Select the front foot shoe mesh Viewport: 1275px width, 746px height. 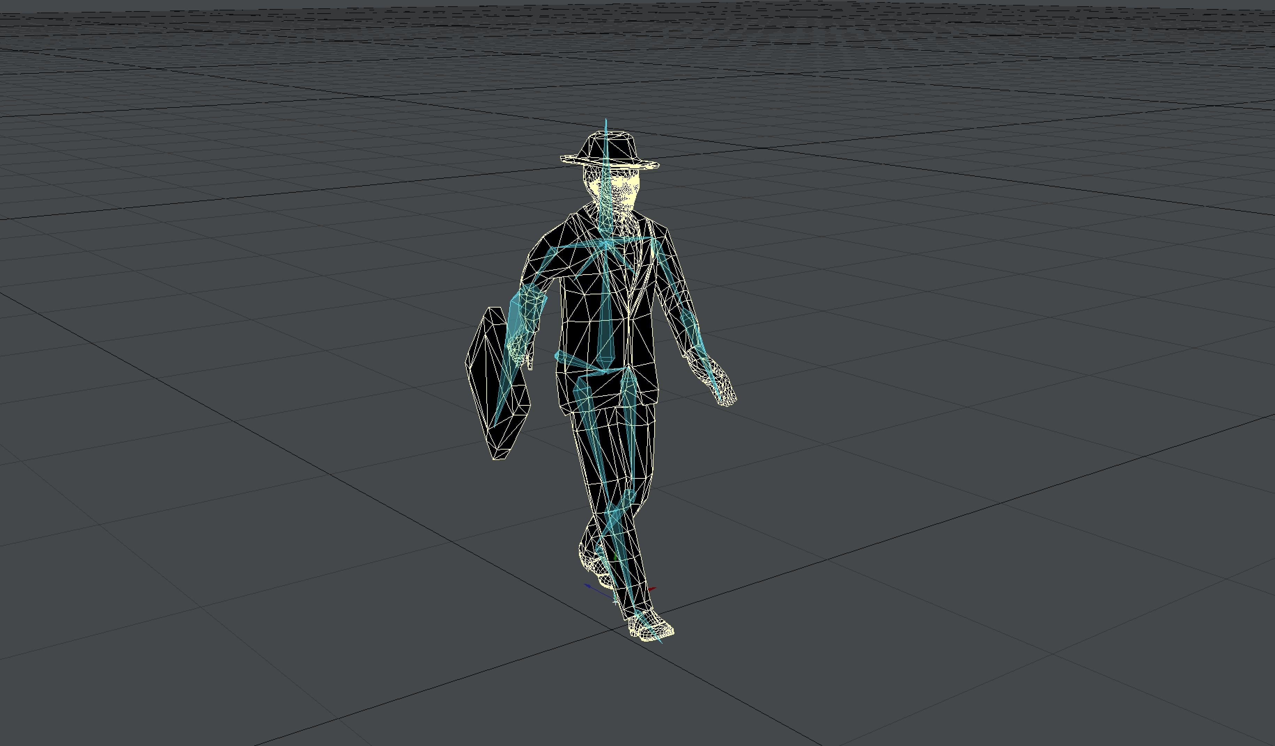pyautogui.click(x=651, y=626)
